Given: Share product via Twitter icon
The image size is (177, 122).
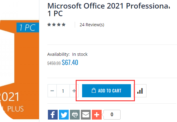Looking at the screenshot, I should click(64, 115).
